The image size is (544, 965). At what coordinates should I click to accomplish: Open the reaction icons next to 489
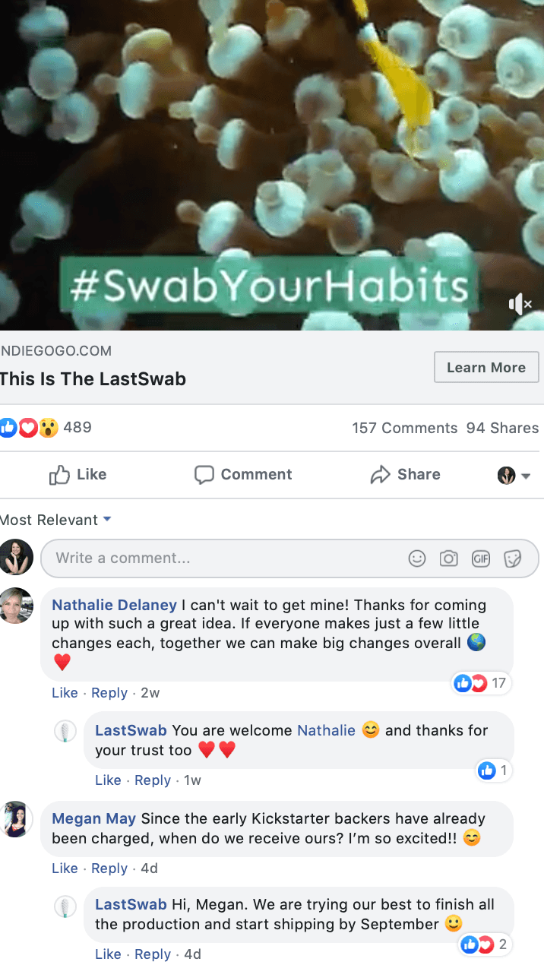click(x=29, y=428)
